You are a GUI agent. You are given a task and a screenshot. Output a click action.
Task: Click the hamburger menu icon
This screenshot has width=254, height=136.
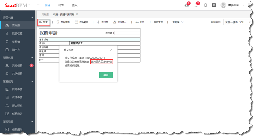pyautogui.click(x=38, y=5)
